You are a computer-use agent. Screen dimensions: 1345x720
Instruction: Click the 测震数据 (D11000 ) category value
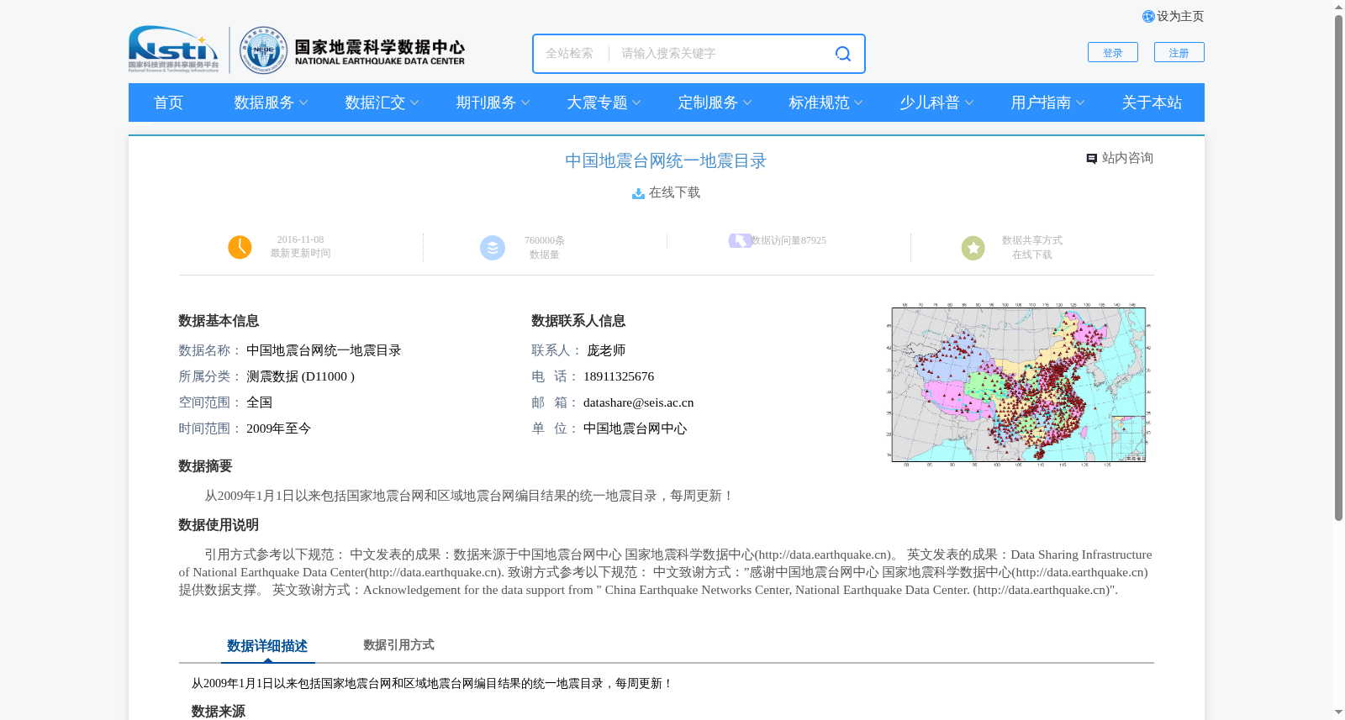point(300,377)
